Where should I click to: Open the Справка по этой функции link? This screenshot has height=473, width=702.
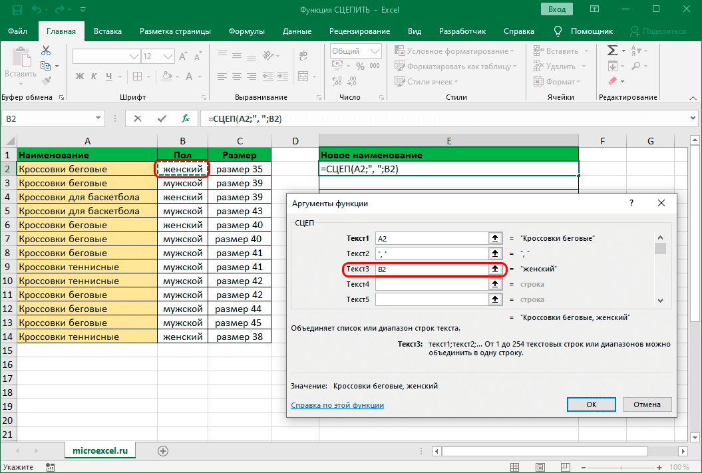click(x=337, y=405)
